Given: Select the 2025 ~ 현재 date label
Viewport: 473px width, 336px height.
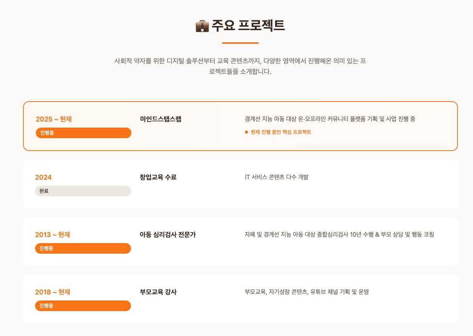Looking at the screenshot, I should (x=54, y=119).
